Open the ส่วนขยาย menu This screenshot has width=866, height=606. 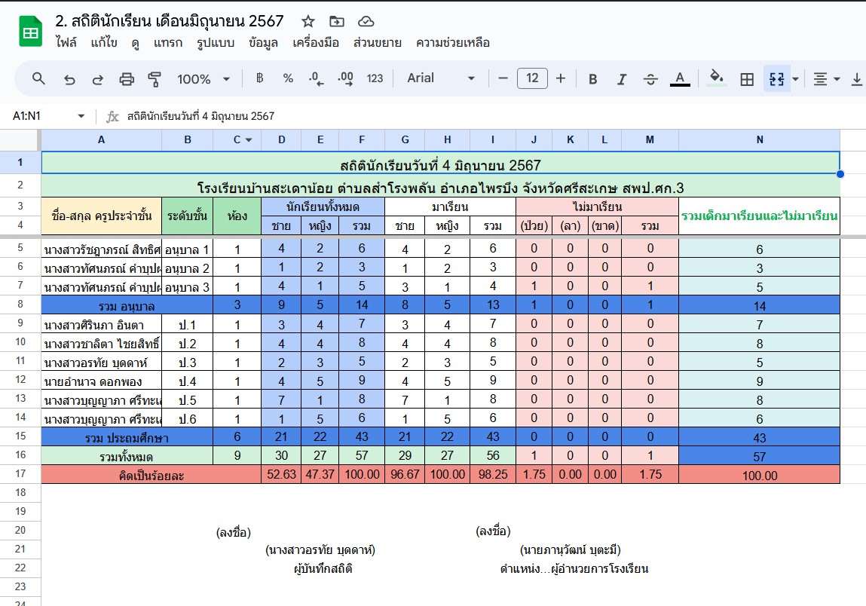point(377,42)
